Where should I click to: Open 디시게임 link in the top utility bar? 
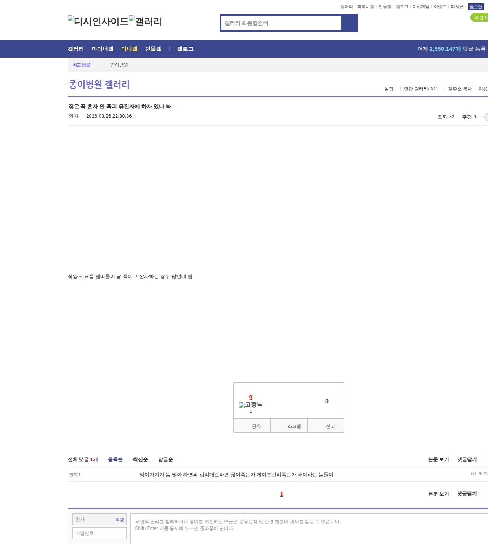[x=421, y=7]
